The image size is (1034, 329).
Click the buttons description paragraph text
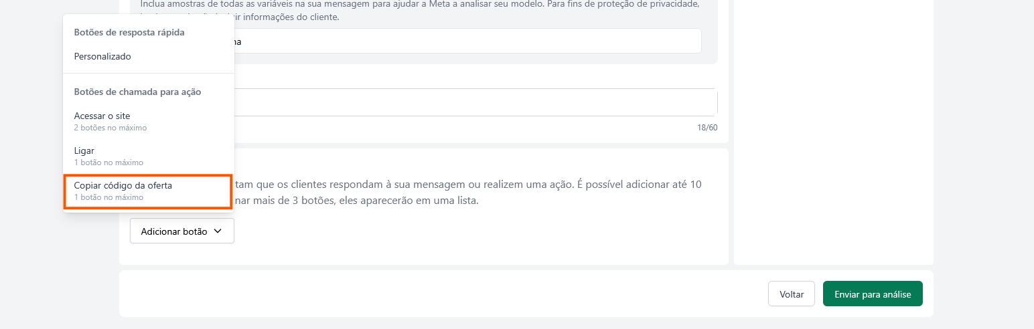tap(469, 185)
